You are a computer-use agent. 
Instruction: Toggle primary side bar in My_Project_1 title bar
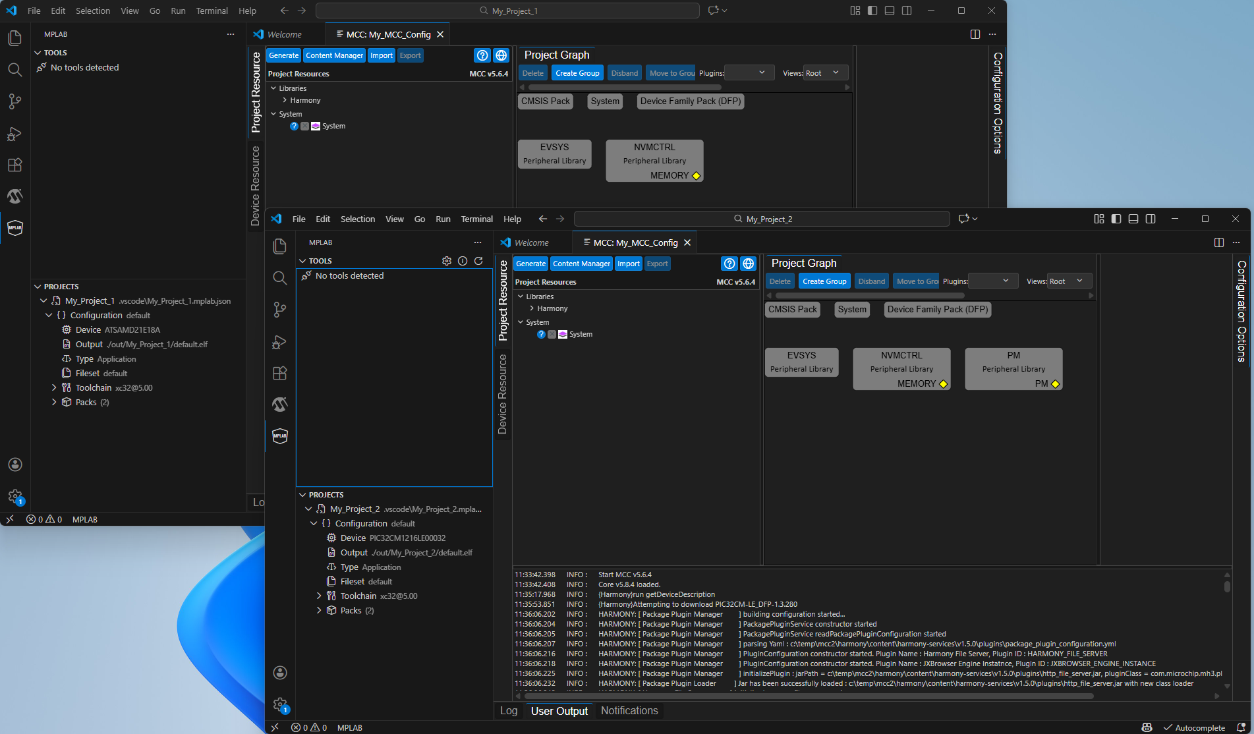(x=872, y=11)
